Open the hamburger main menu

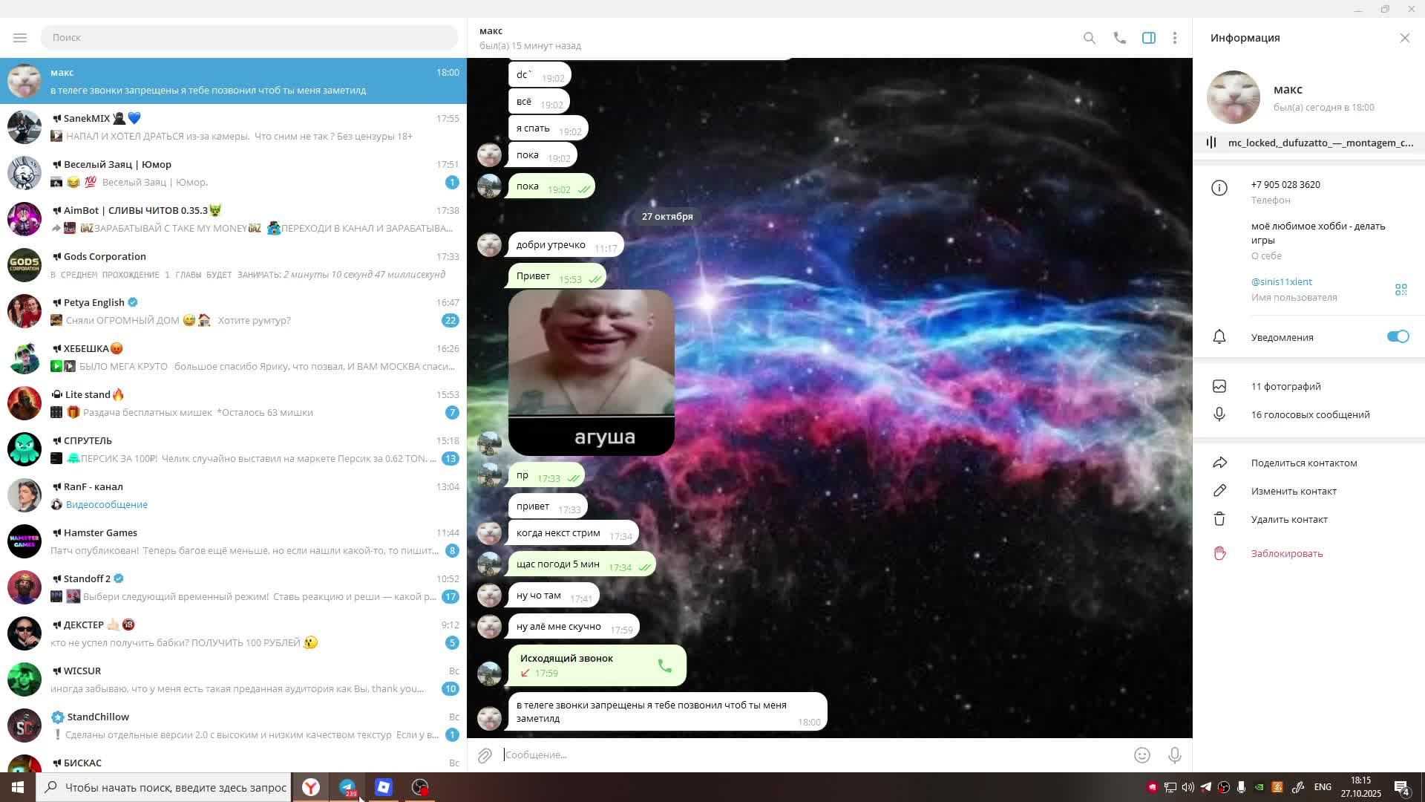click(x=20, y=37)
